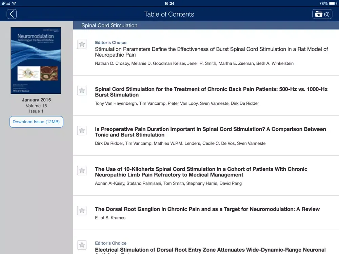The width and height of the screenshot is (339, 254).
Task: Select the star near the Electrical Stimulation article
Action: 81,245
